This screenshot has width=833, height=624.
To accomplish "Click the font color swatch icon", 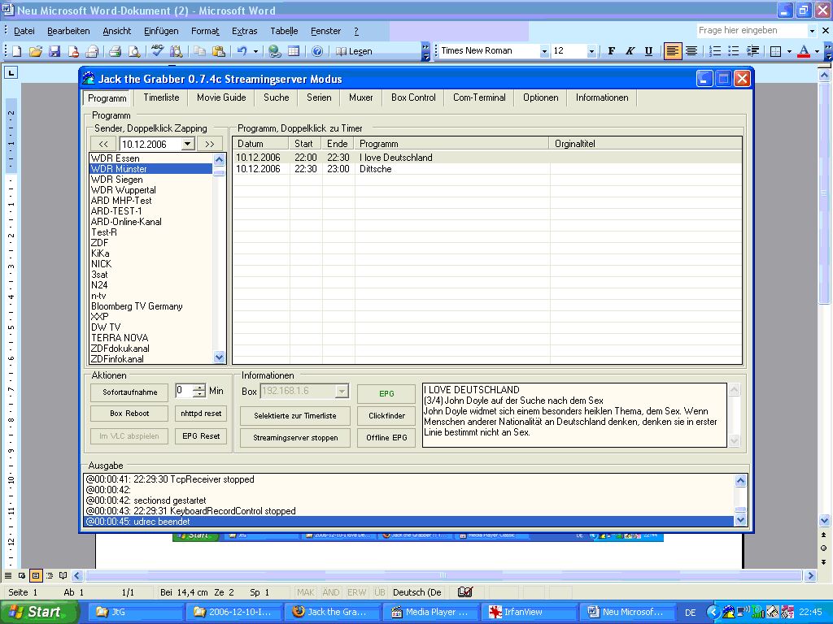I will (x=804, y=51).
